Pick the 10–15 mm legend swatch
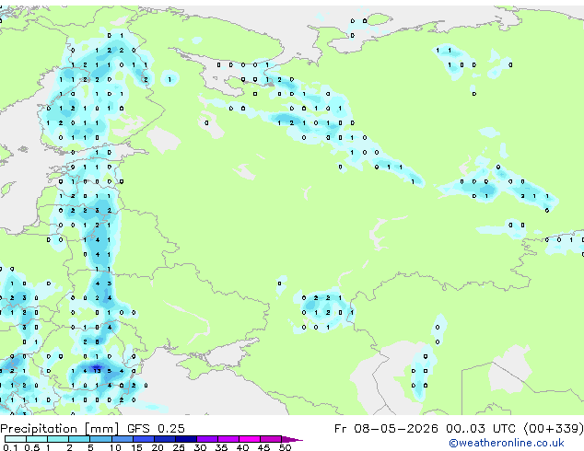 pos(122,439)
